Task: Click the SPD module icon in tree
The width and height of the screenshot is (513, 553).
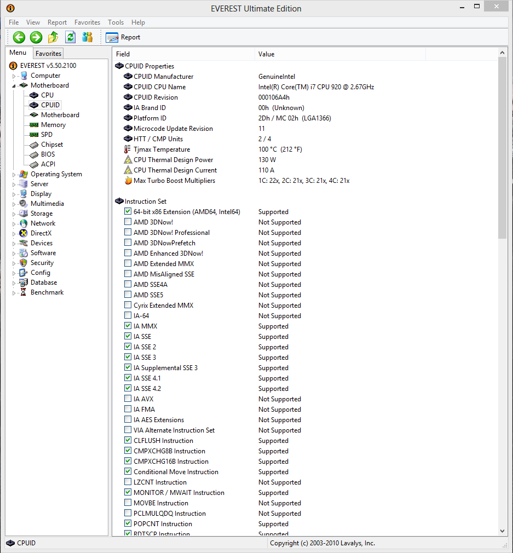Action: tap(34, 135)
